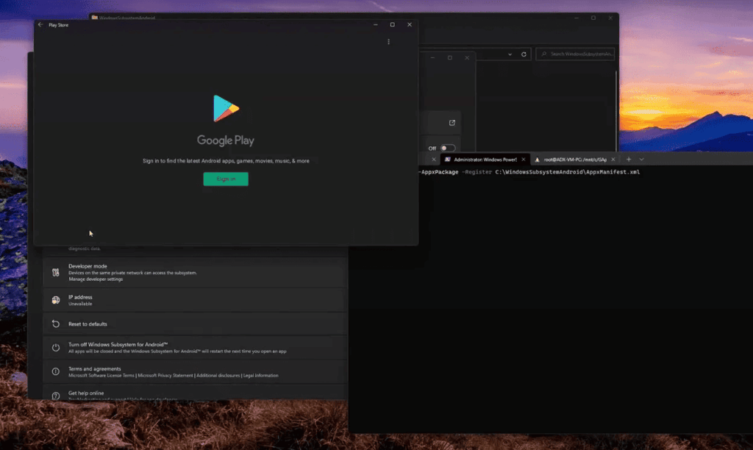Click the IP address globe icon
The height and width of the screenshot is (450, 753).
[56, 300]
